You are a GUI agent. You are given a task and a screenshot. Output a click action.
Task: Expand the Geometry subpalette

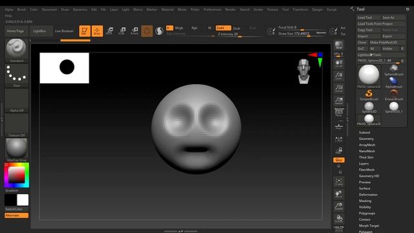click(x=366, y=139)
